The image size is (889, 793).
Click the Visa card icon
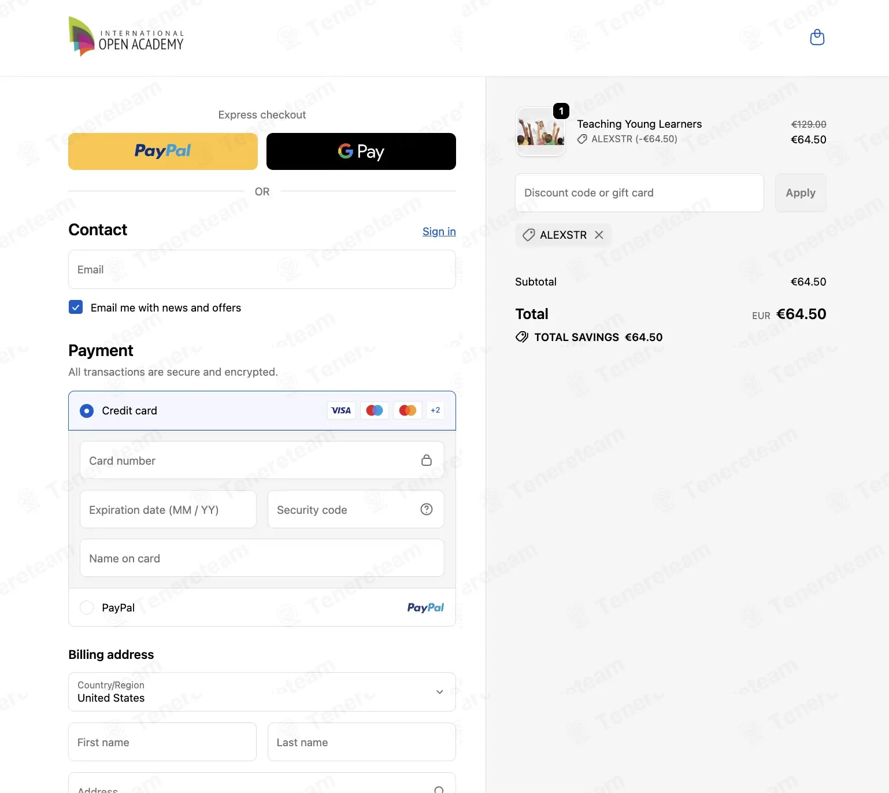point(341,410)
